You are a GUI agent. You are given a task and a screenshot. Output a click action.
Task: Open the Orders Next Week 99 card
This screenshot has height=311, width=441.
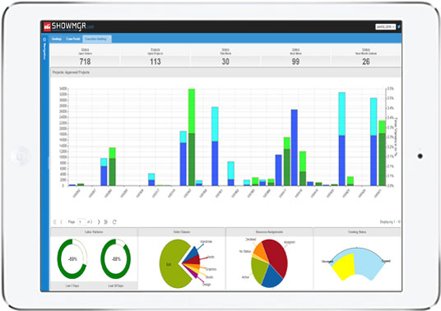tap(295, 56)
